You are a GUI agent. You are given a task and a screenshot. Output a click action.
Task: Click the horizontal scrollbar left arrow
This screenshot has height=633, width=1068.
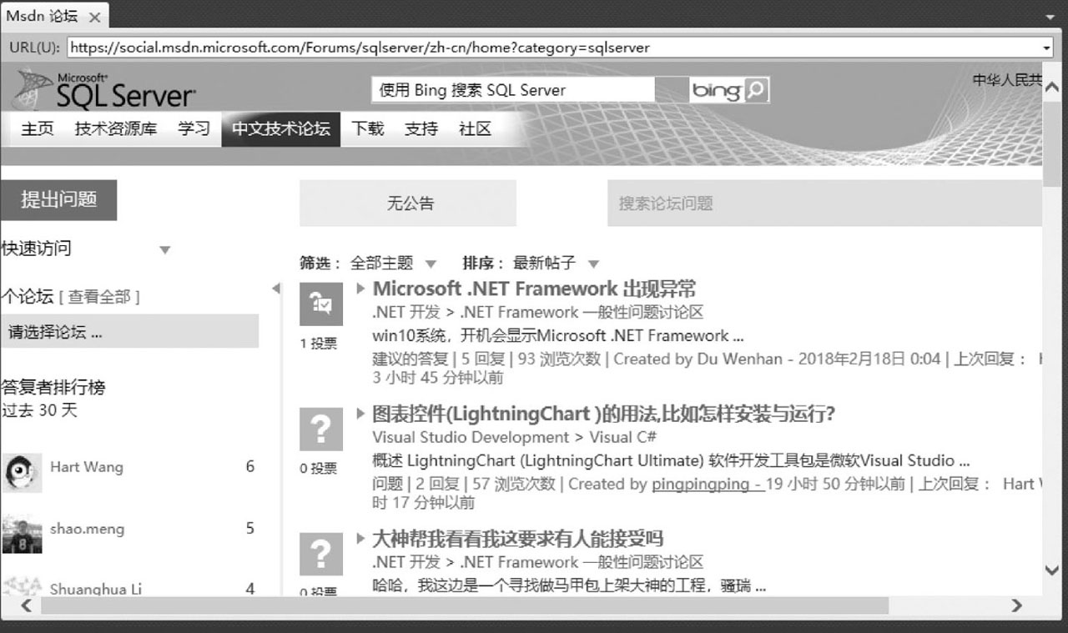[x=25, y=605]
